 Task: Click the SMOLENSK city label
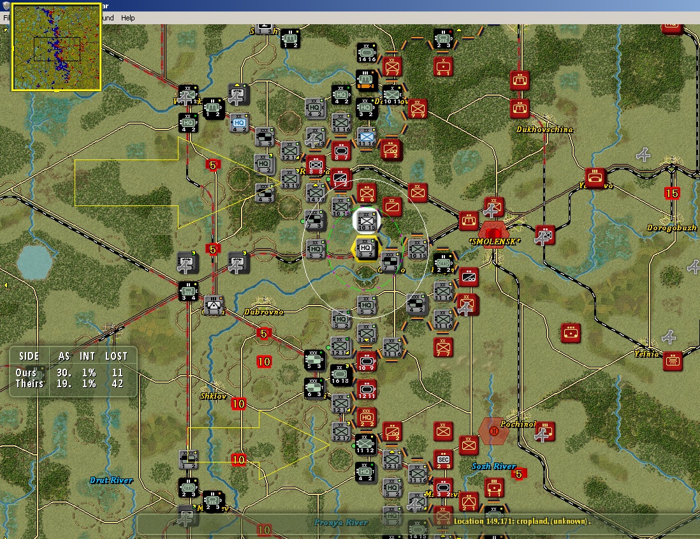coord(493,242)
